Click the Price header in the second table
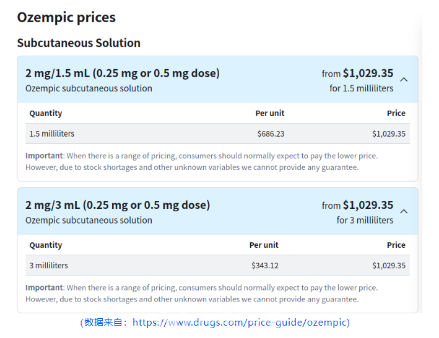439x338 pixels. pyautogui.click(x=396, y=245)
